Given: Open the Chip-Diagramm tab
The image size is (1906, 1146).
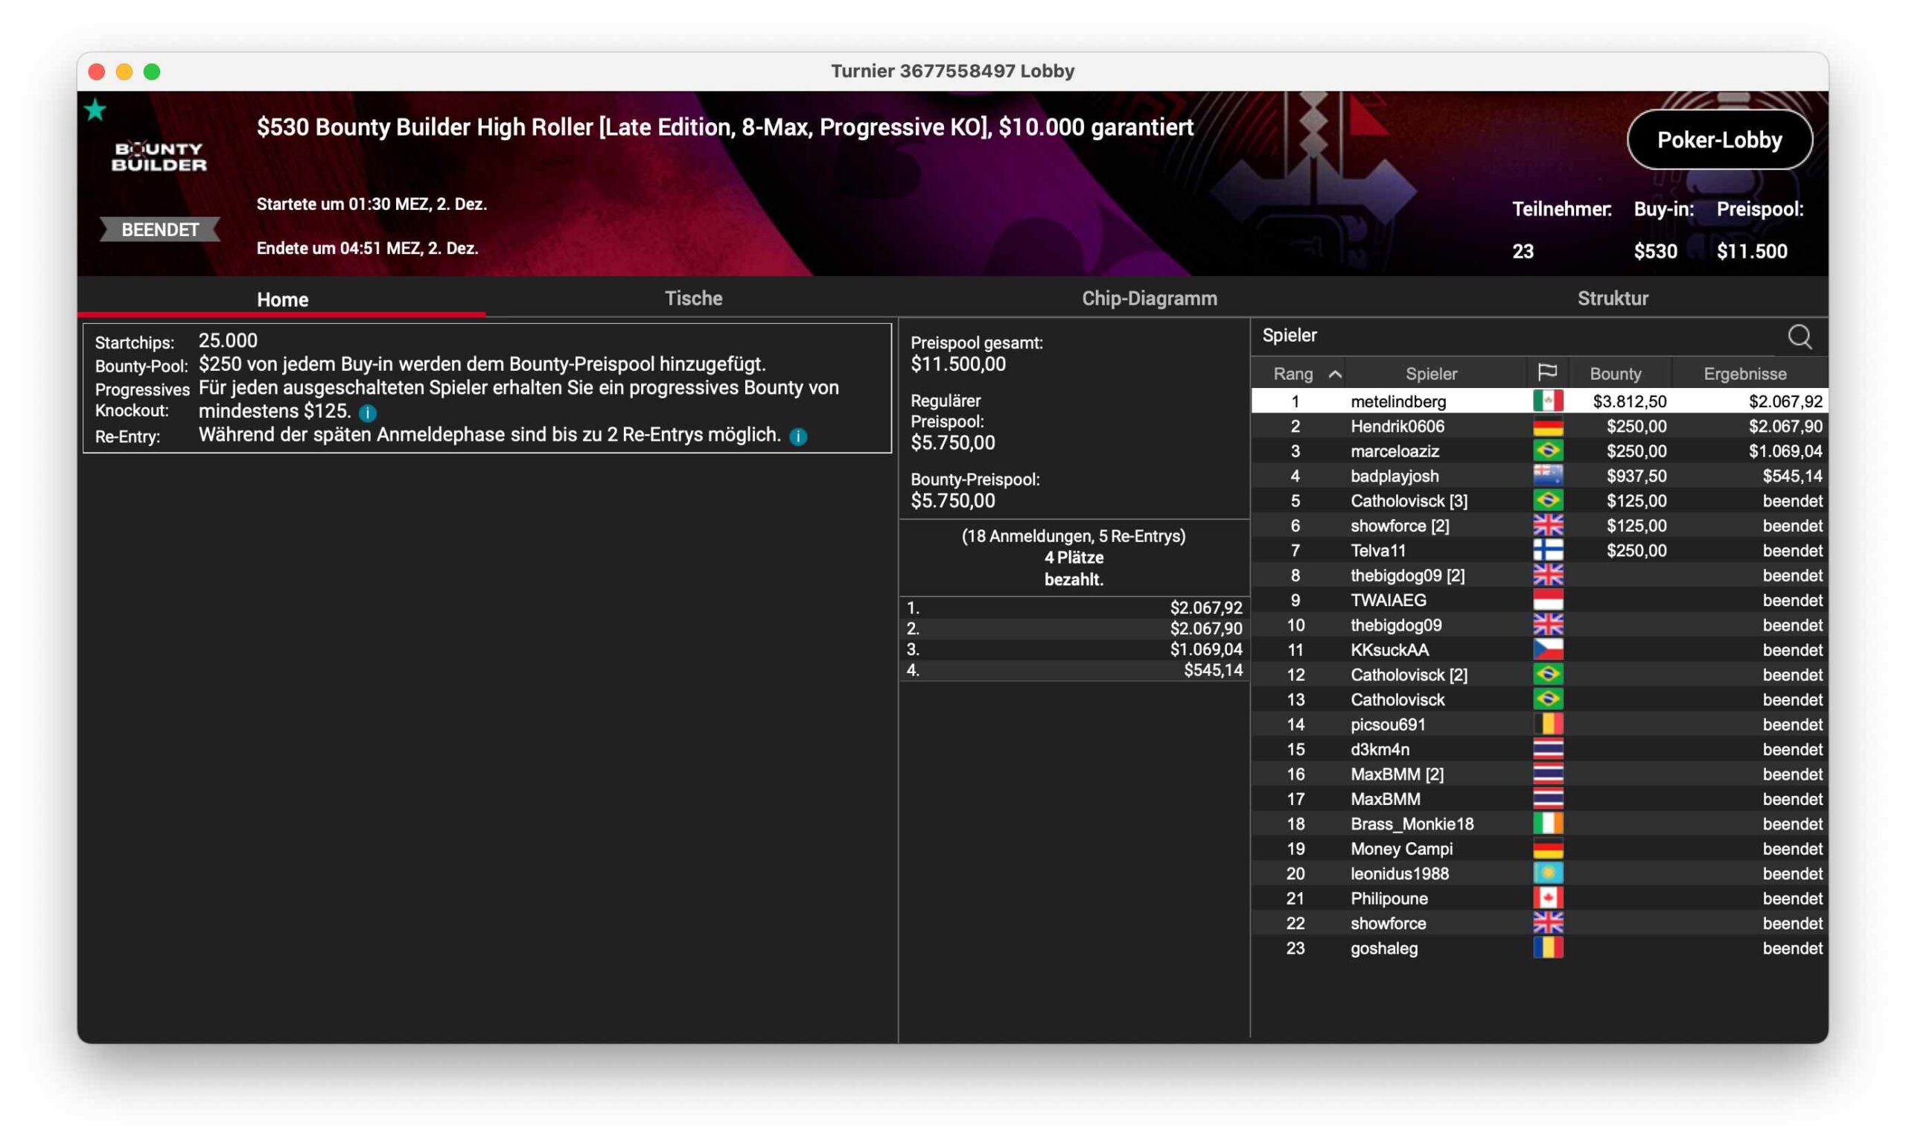Looking at the screenshot, I should (x=1149, y=299).
